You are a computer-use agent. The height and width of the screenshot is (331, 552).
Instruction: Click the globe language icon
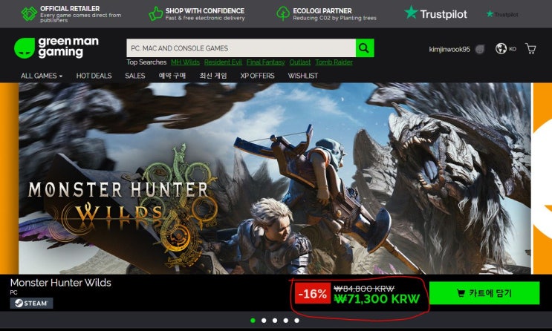pyautogui.click(x=501, y=48)
